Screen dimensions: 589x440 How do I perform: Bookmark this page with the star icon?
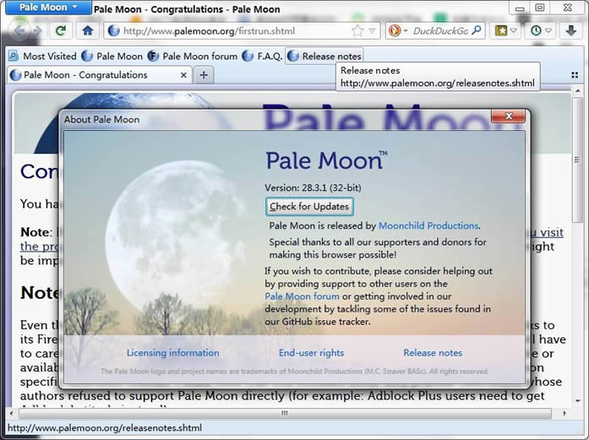[357, 30]
